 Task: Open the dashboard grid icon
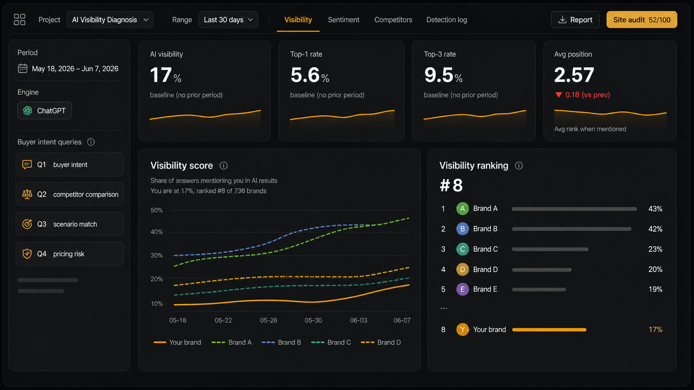(x=20, y=19)
